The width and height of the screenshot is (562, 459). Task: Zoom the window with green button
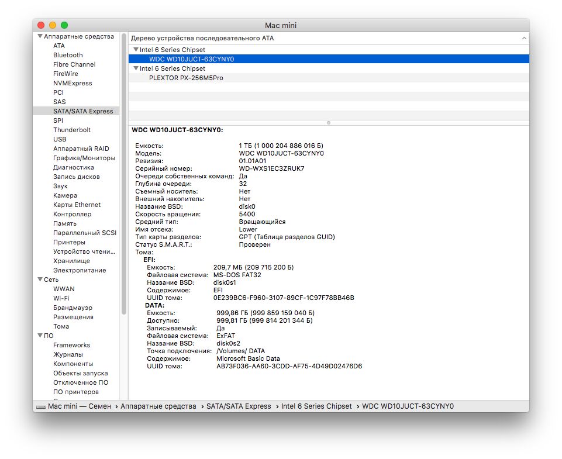click(64, 25)
